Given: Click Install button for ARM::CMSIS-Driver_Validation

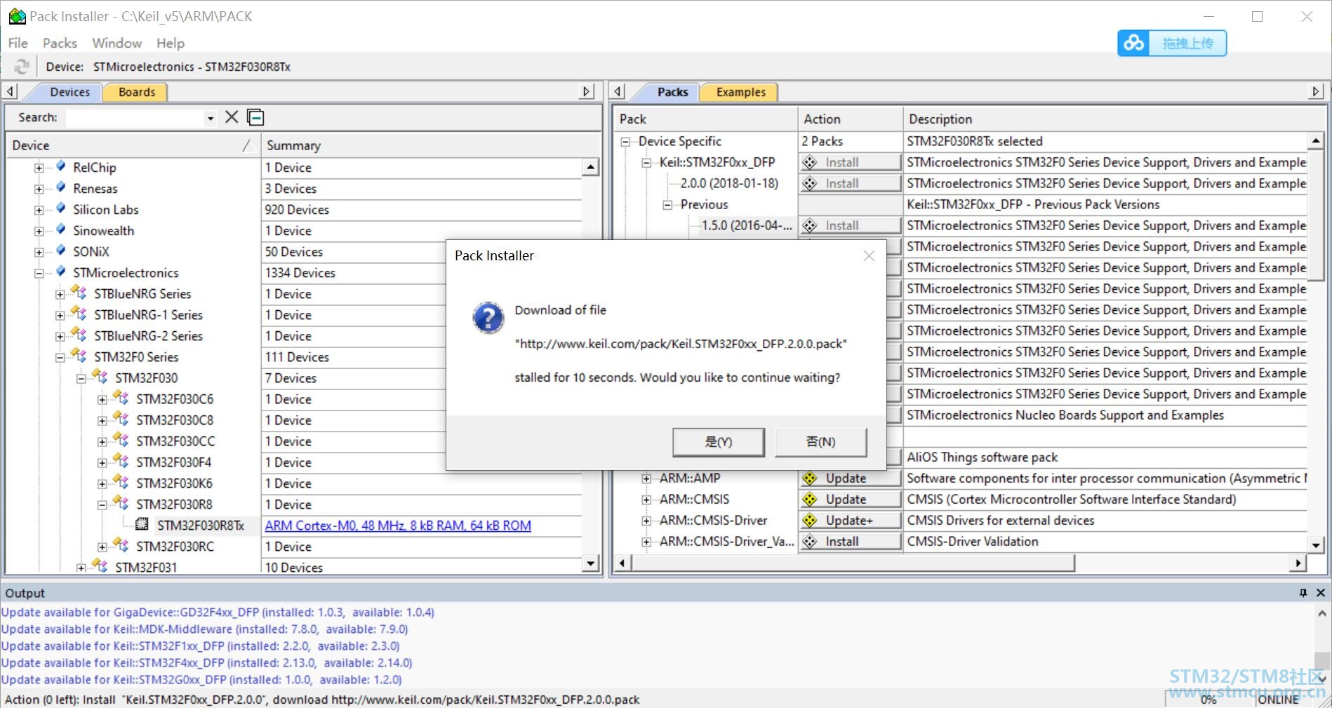Looking at the screenshot, I should 850,542.
